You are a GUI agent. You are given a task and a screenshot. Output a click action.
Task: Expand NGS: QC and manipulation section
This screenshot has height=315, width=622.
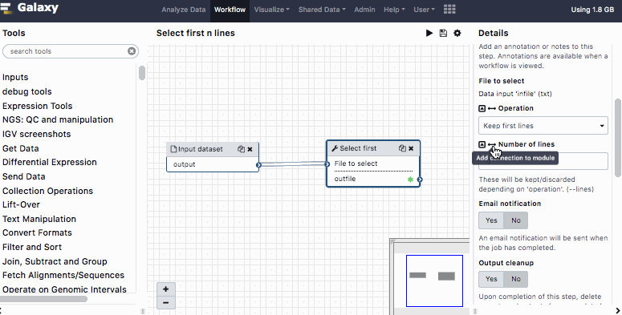58,119
